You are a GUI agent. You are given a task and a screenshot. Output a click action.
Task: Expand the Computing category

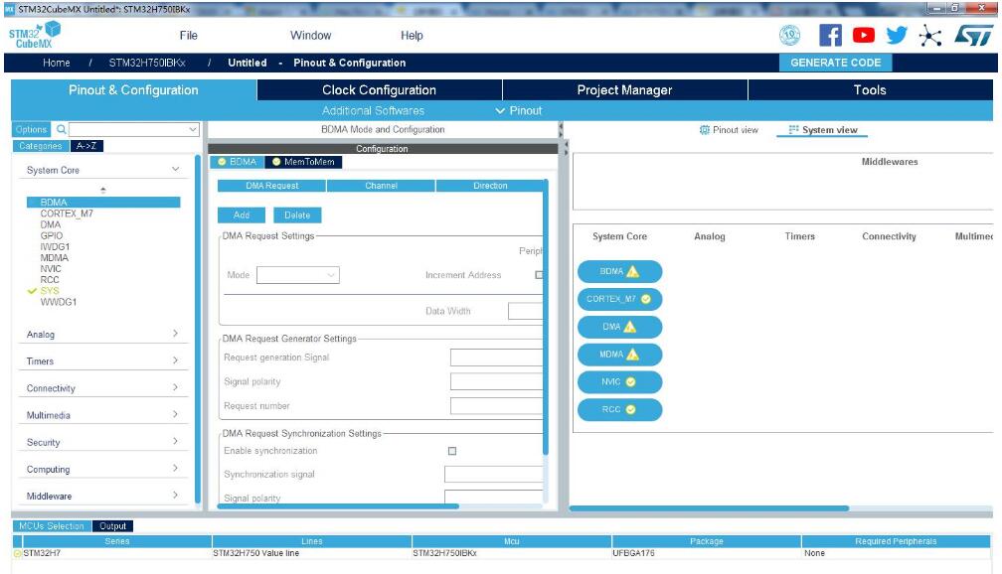click(175, 468)
